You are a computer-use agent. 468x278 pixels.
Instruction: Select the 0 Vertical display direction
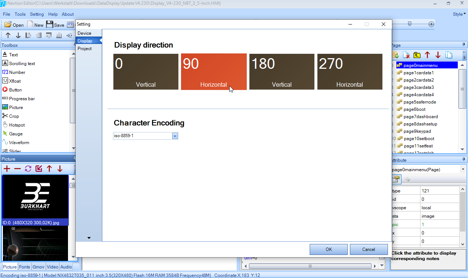tap(146, 72)
